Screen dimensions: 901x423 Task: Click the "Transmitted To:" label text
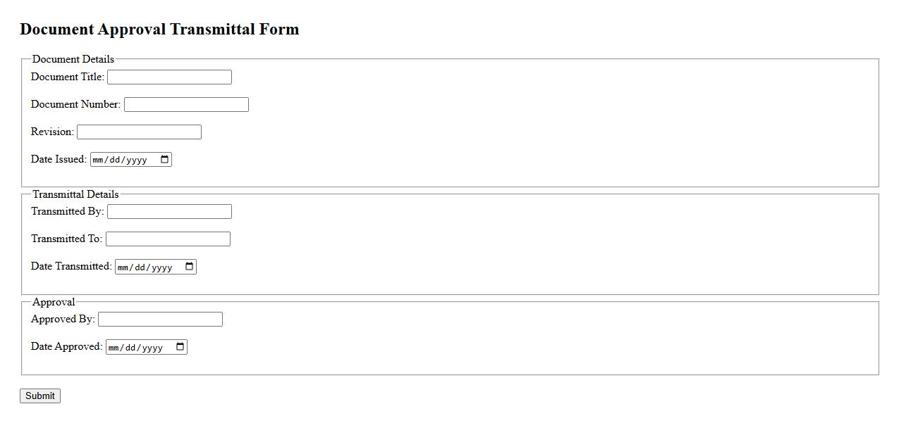pos(66,239)
